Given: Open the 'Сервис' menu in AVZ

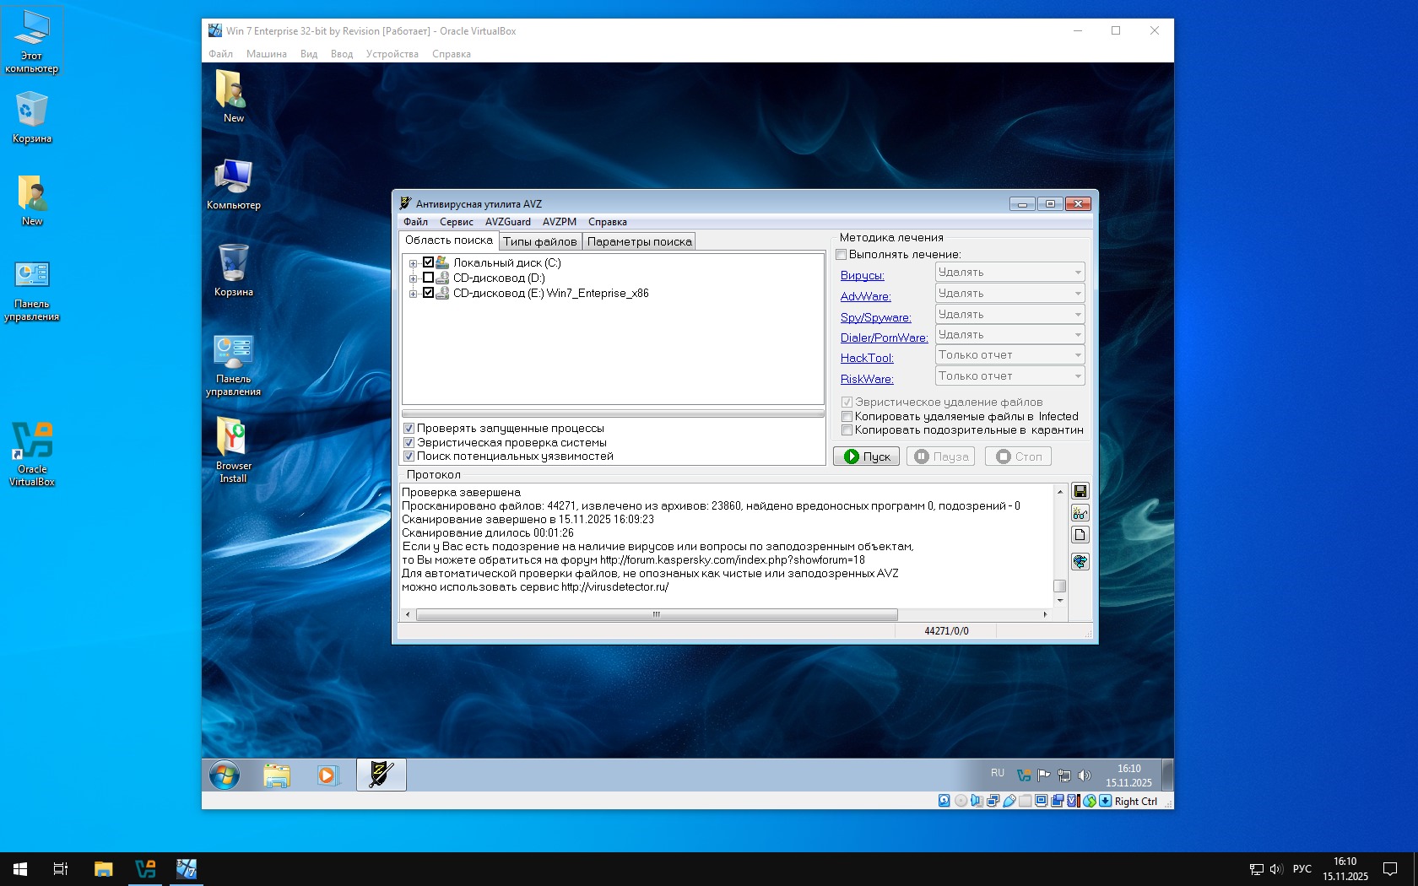Looking at the screenshot, I should 456,222.
